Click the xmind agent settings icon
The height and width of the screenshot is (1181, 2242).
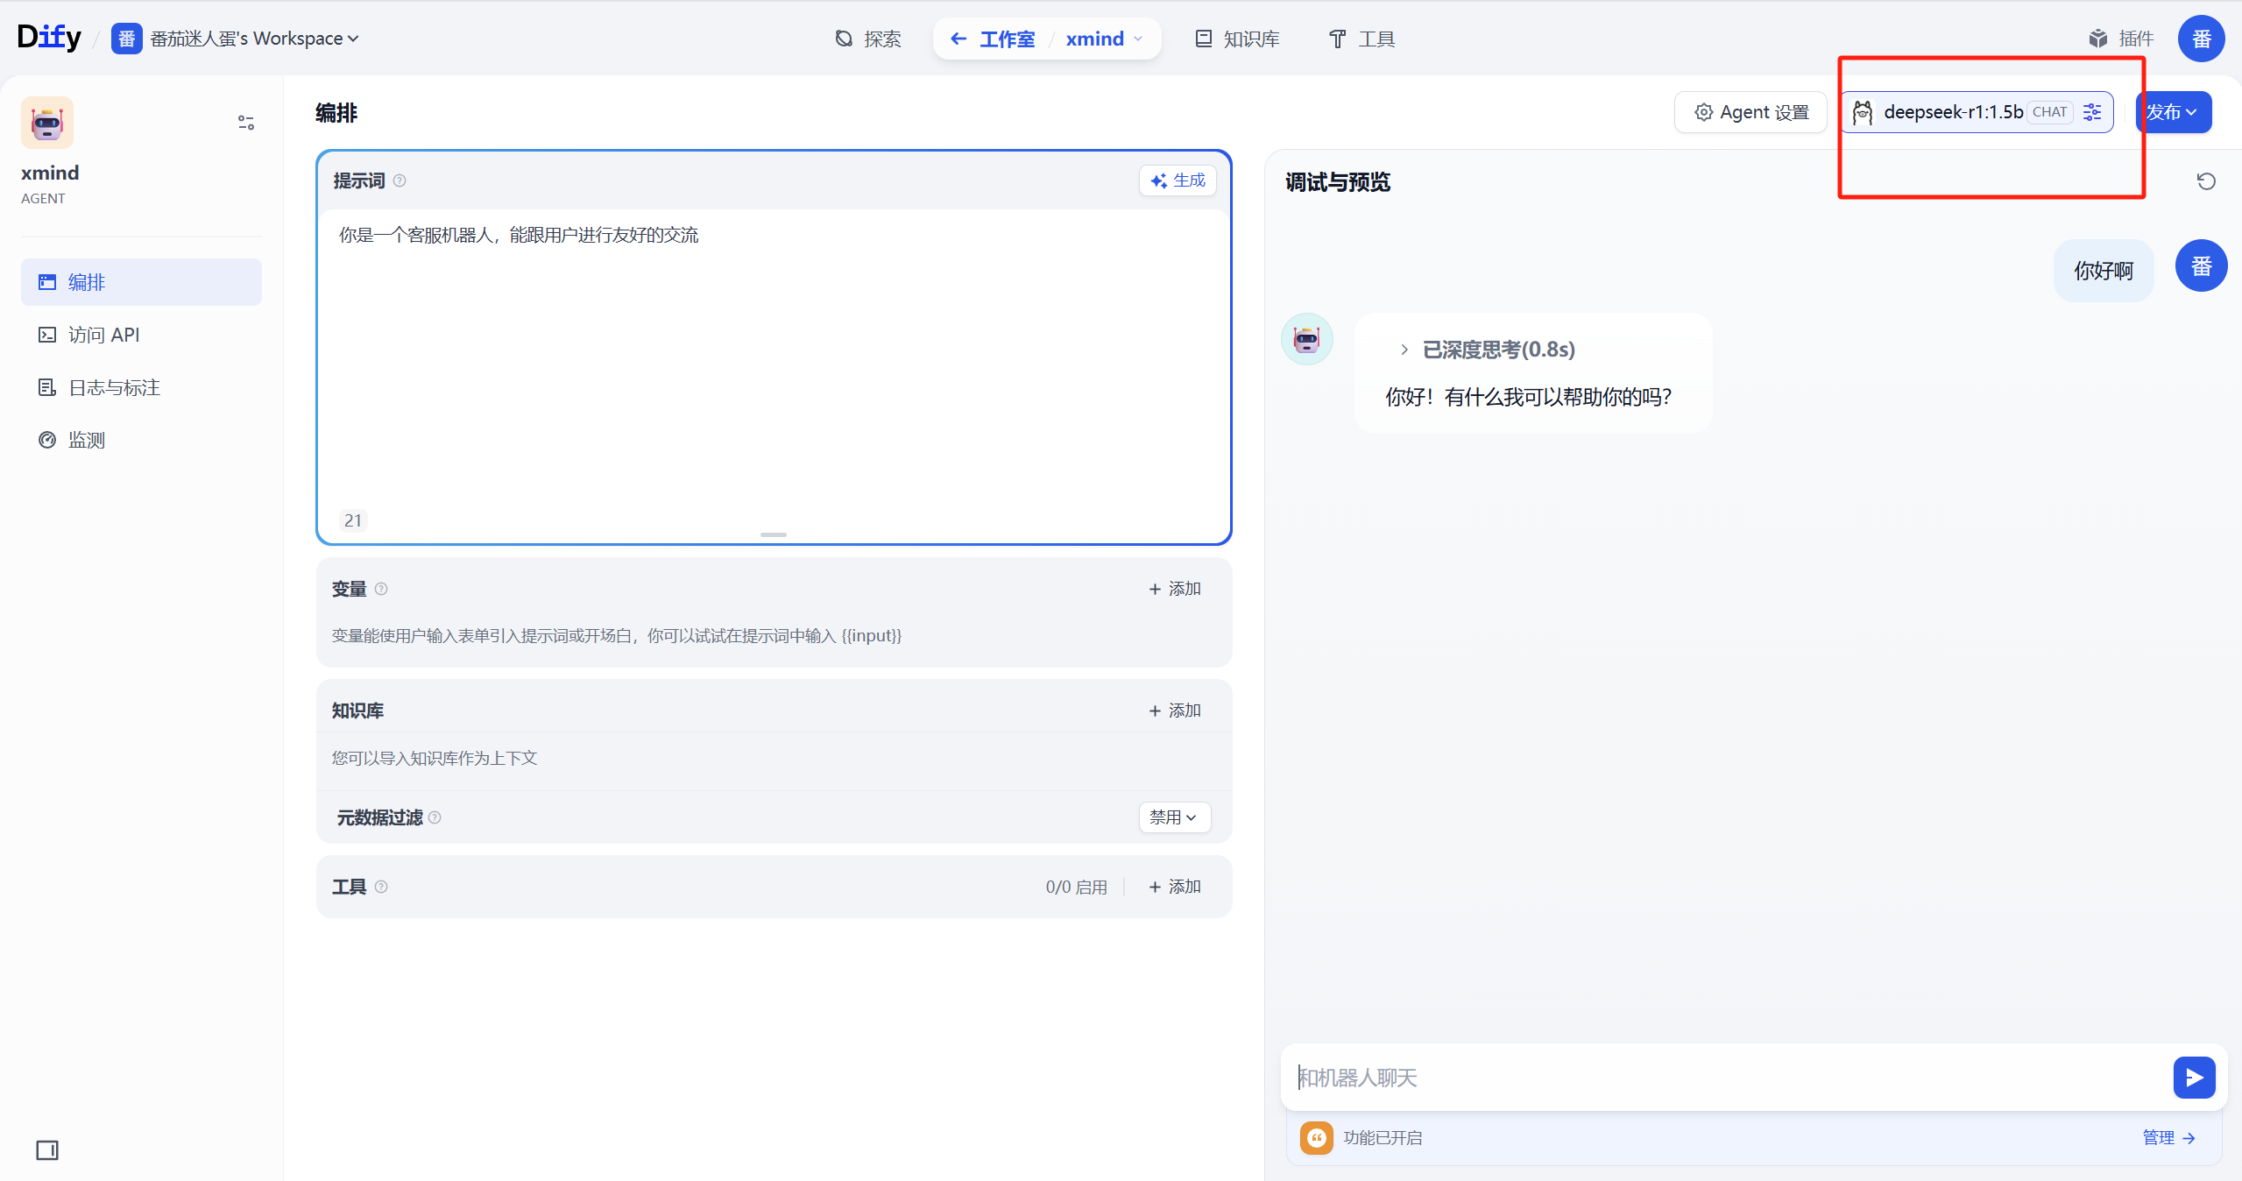[244, 122]
